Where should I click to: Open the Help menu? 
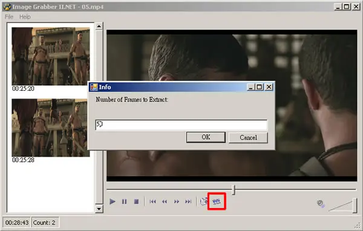point(25,17)
